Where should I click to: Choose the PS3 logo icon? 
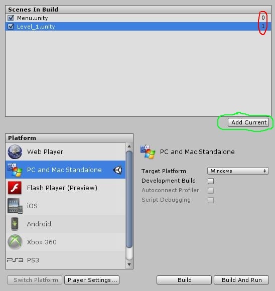pos(15,260)
